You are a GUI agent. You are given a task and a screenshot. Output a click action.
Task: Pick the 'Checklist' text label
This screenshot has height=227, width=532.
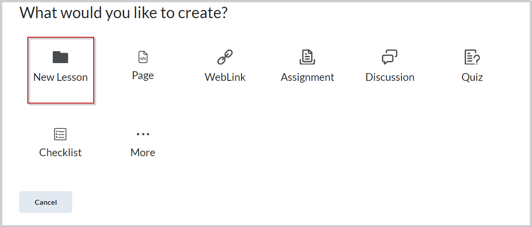tap(60, 153)
